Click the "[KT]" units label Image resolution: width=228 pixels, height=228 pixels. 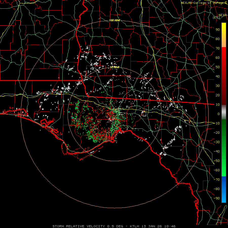(x=216, y=17)
